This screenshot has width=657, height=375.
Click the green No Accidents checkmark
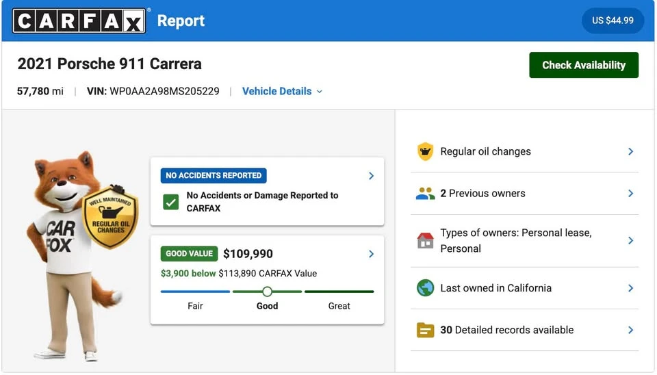(170, 202)
